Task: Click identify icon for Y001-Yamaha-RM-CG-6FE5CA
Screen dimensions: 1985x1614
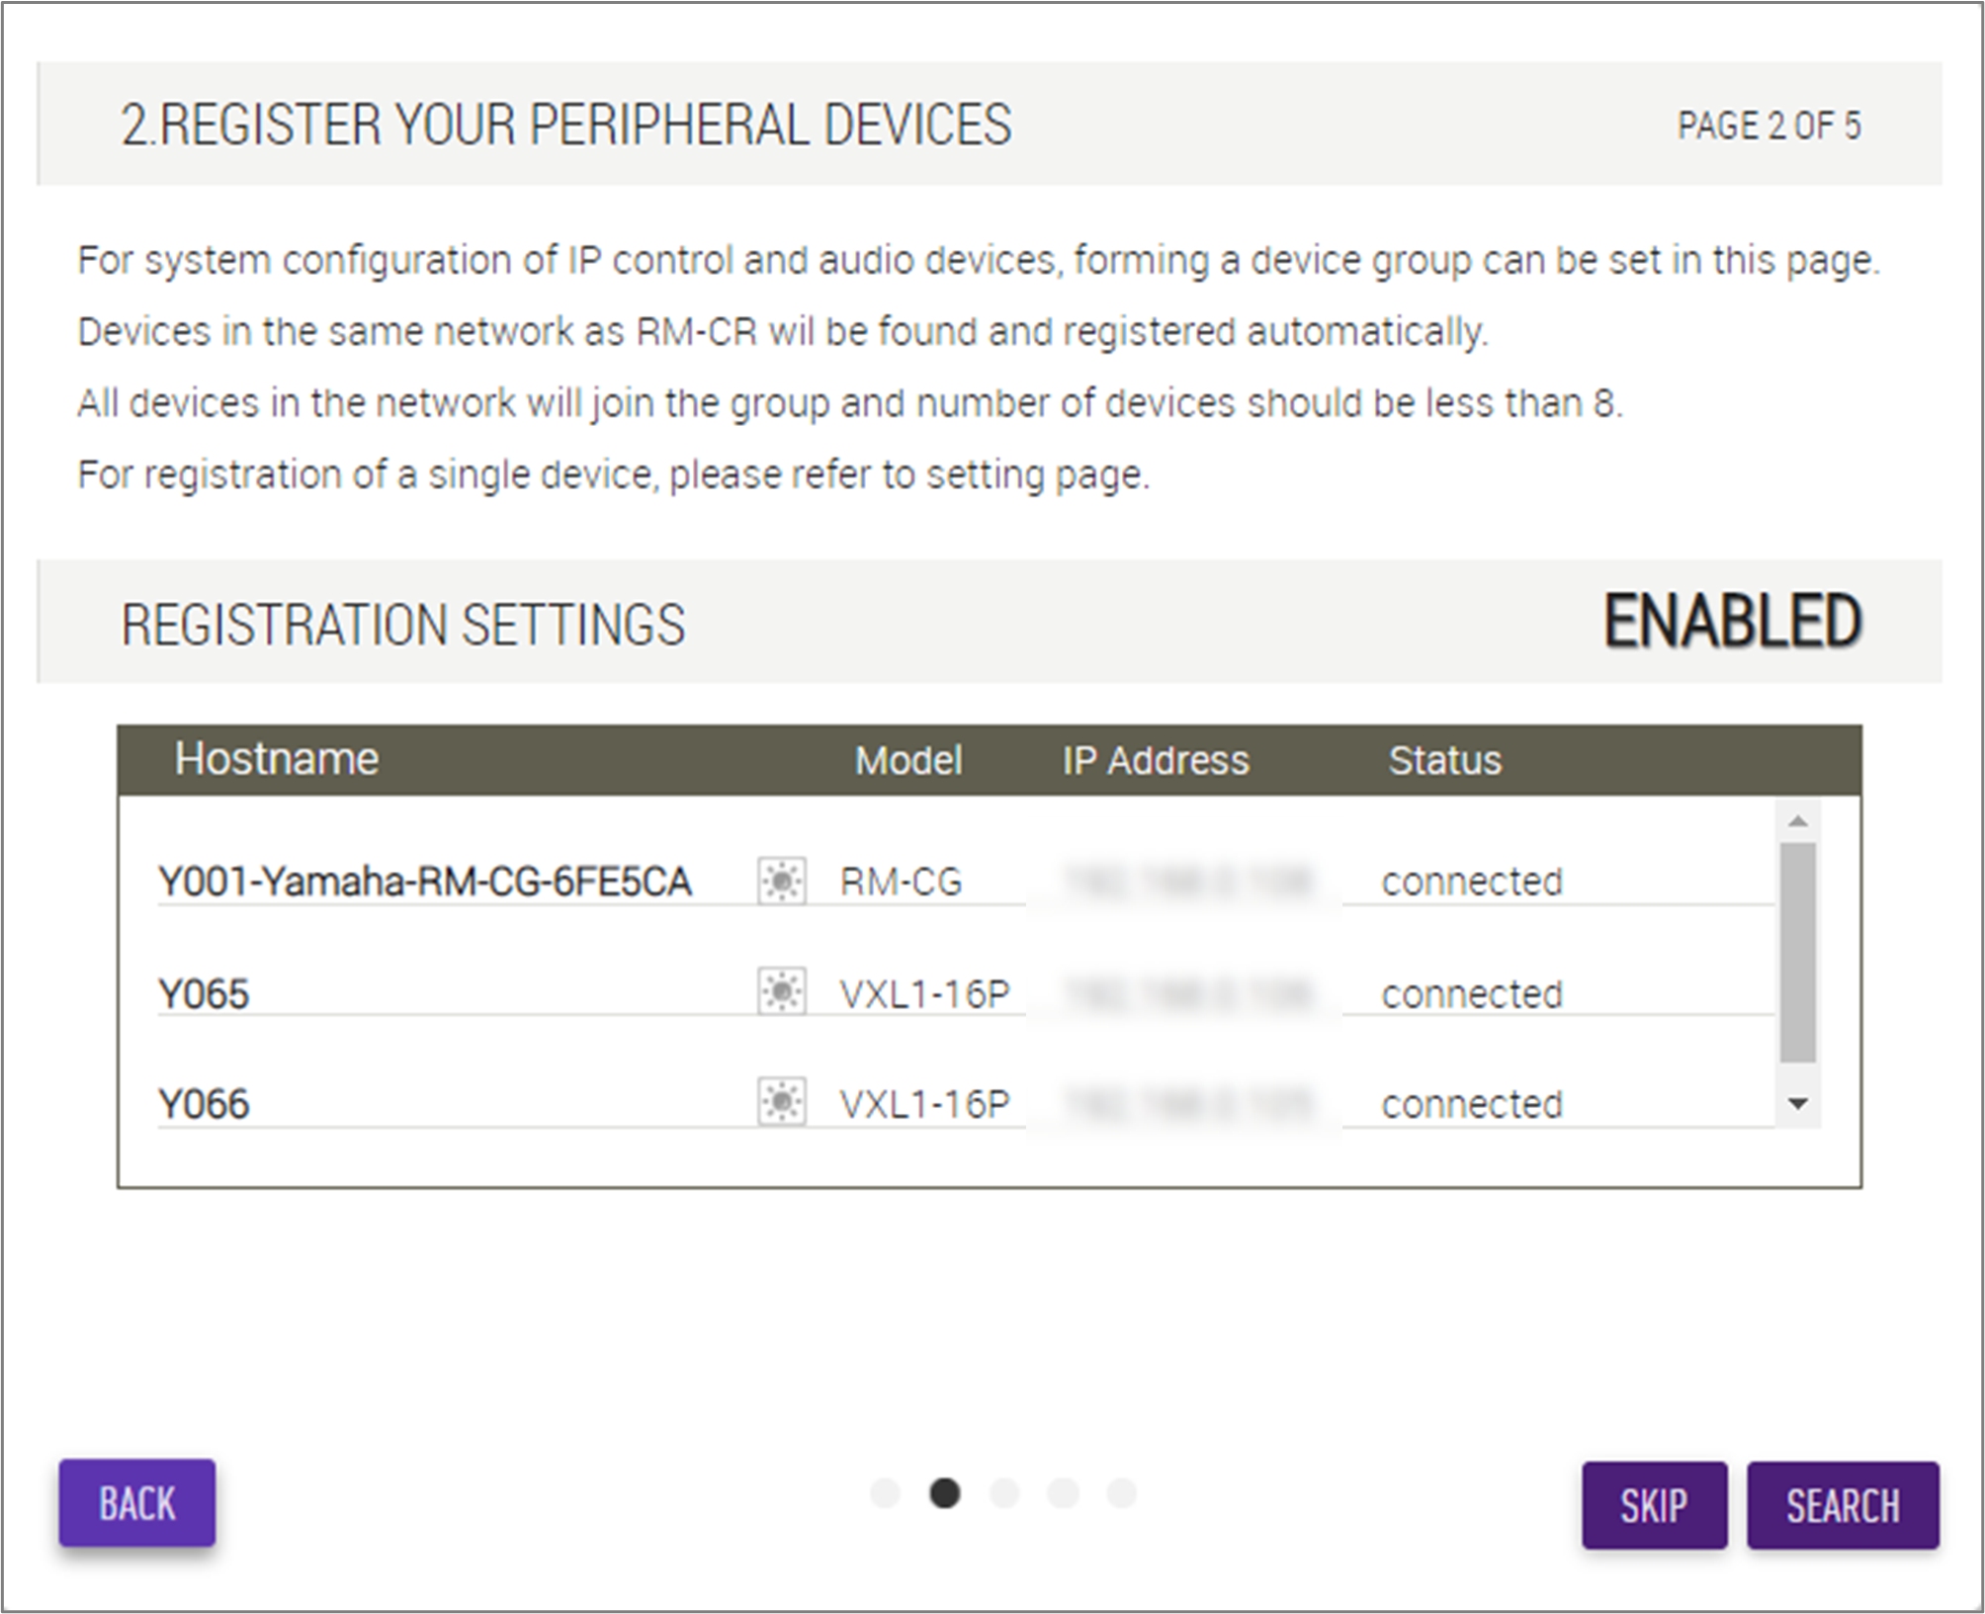Action: pos(782,881)
